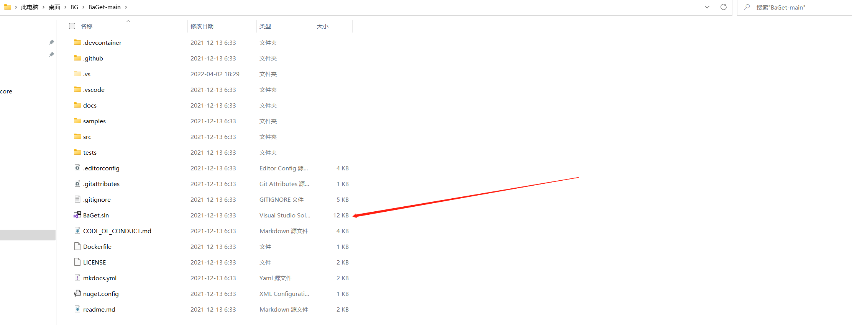This screenshot has height=325, width=852.
Task: Click the first pin icon in sidebar
Action: click(x=51, y=42)
